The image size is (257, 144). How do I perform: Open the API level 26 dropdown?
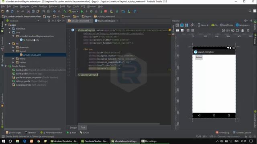[214, 25]
